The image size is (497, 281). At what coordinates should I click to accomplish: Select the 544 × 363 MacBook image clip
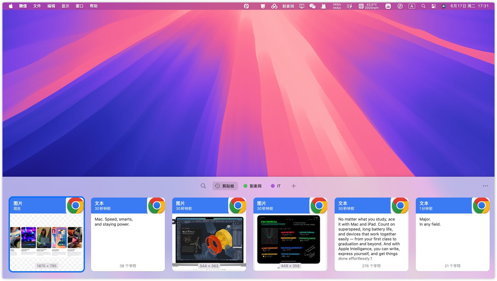coord(209,235)
